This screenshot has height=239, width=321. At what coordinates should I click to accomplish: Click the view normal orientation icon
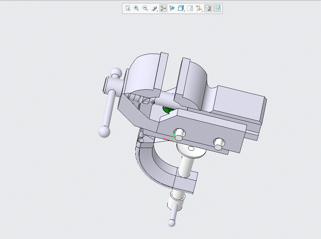[x=172, y=8]
